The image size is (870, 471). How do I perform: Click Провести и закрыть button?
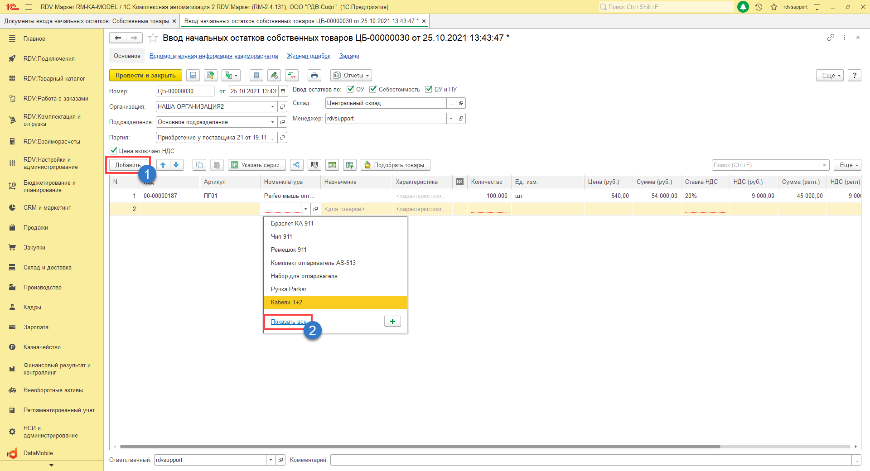(x=145, y=76)
